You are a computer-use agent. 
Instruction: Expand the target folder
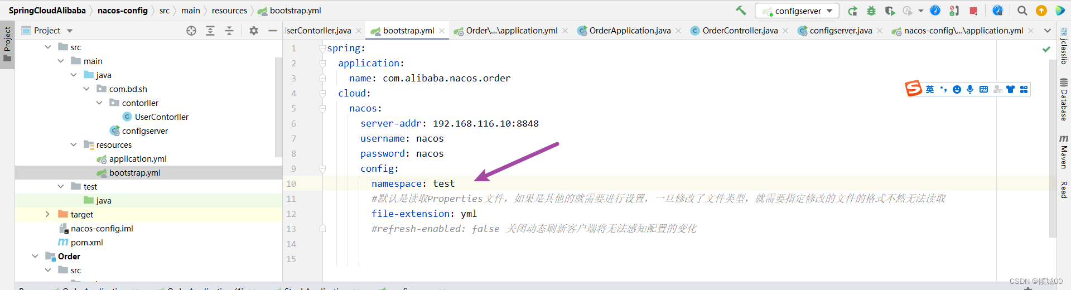(x=48, y=214)
